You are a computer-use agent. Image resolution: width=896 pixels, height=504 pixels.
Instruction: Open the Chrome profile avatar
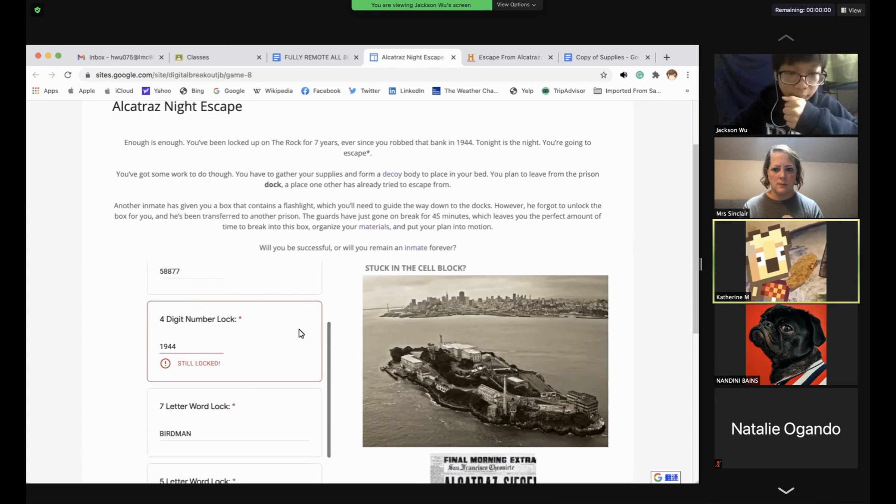[672, 75]
